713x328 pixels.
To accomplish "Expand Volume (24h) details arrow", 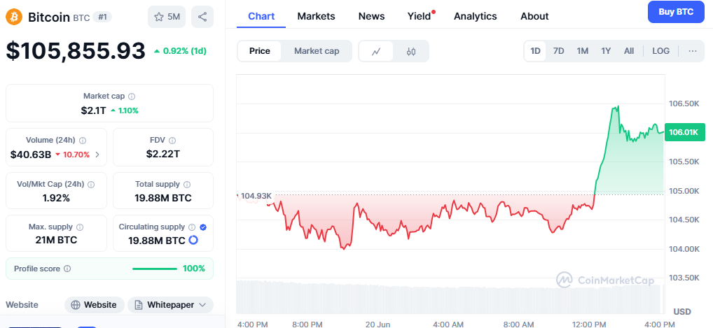I will click(x=97, y=155).
